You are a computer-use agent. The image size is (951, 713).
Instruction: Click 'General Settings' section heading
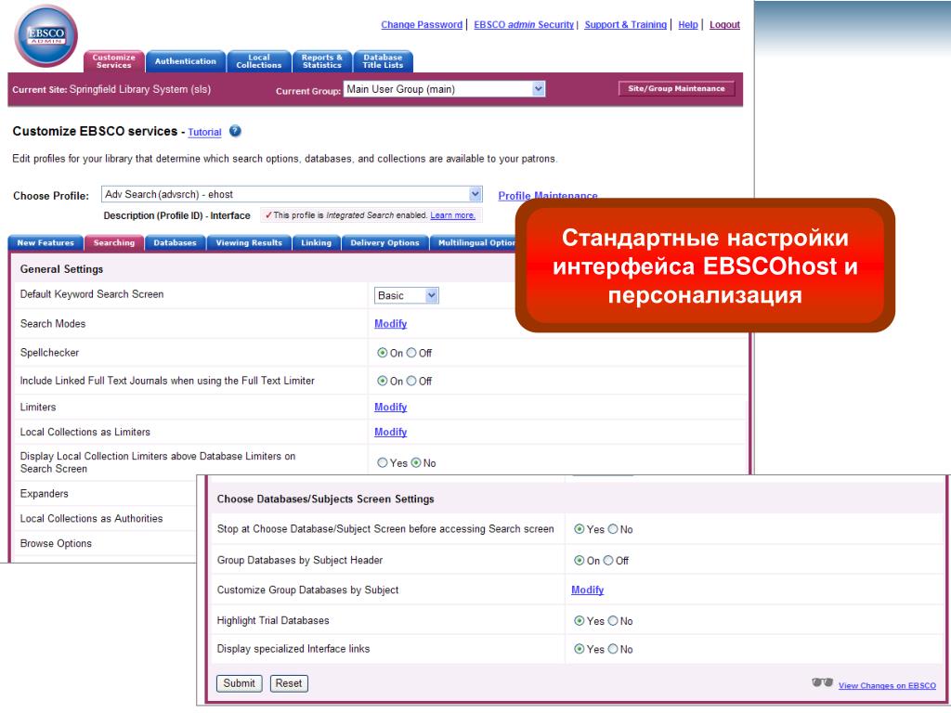[x=61, y=269]
